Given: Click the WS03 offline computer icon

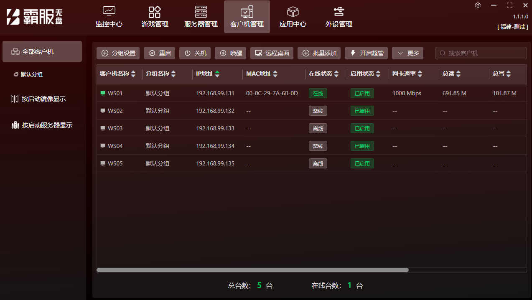Looking at the screenshot, I should (103, 128).
